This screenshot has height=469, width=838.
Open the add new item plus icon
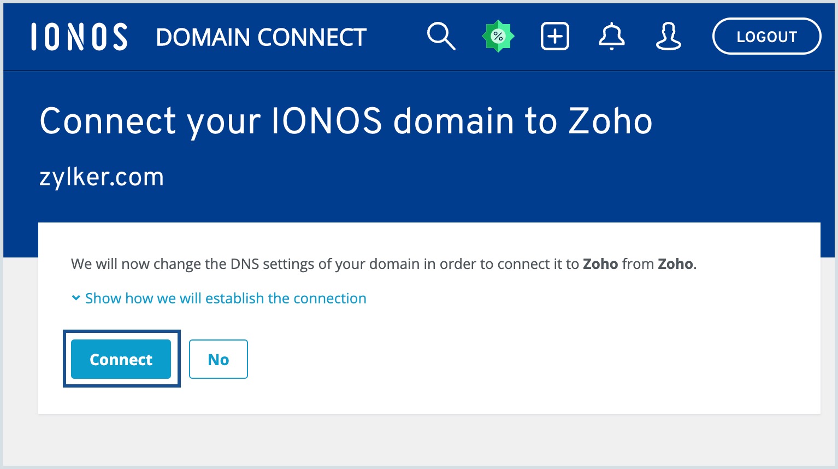point(554,36)
